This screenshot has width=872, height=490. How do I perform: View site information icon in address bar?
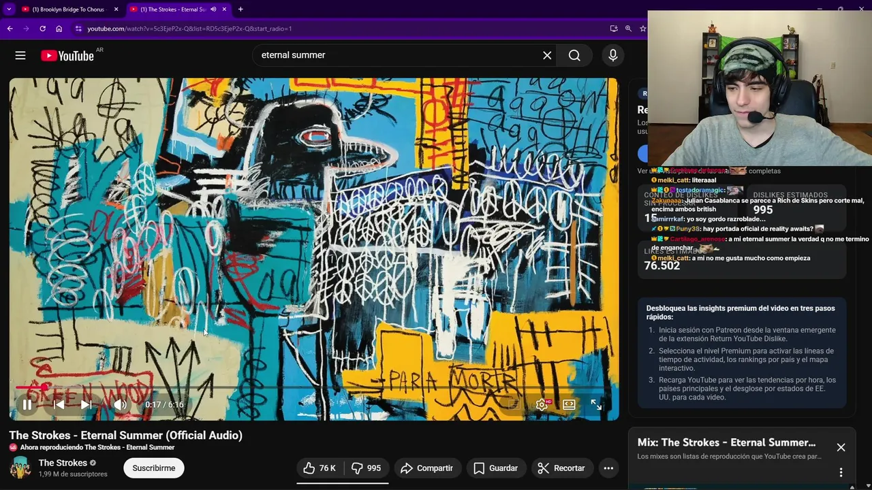tap(78, 29)
